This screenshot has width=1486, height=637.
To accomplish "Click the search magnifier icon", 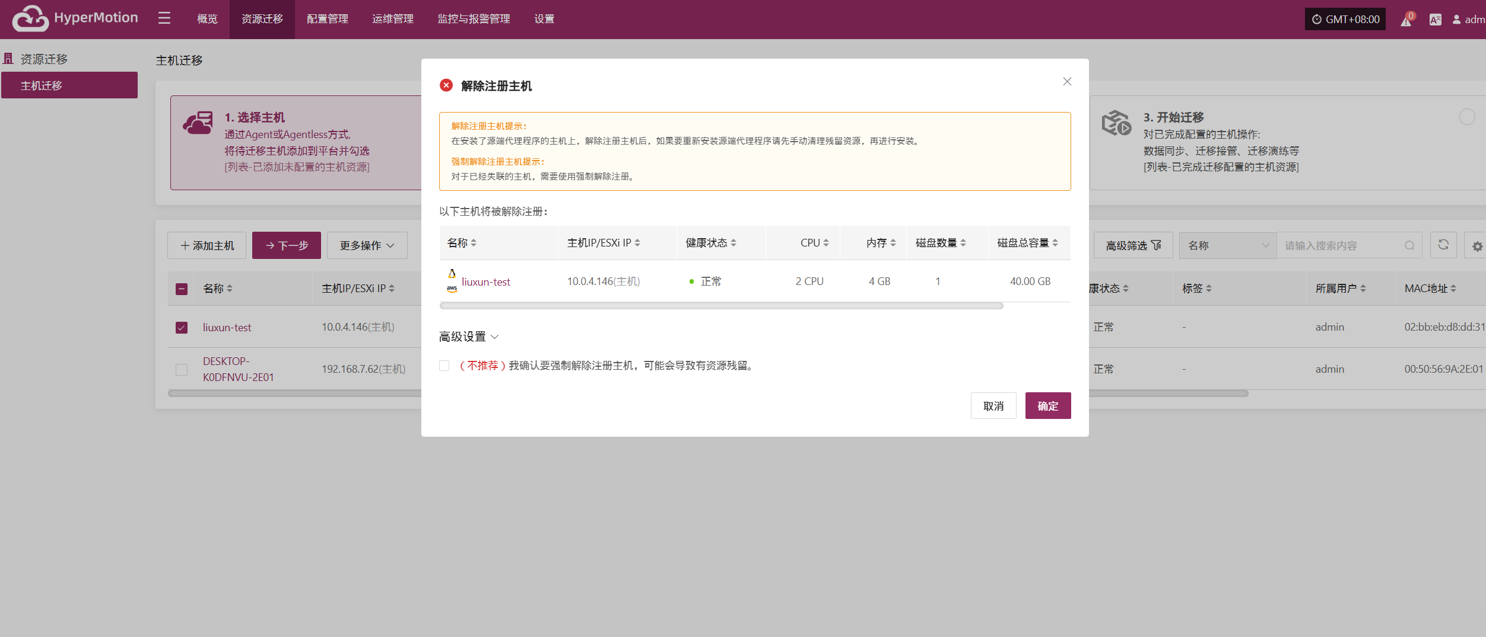I will coord(1409,245).
